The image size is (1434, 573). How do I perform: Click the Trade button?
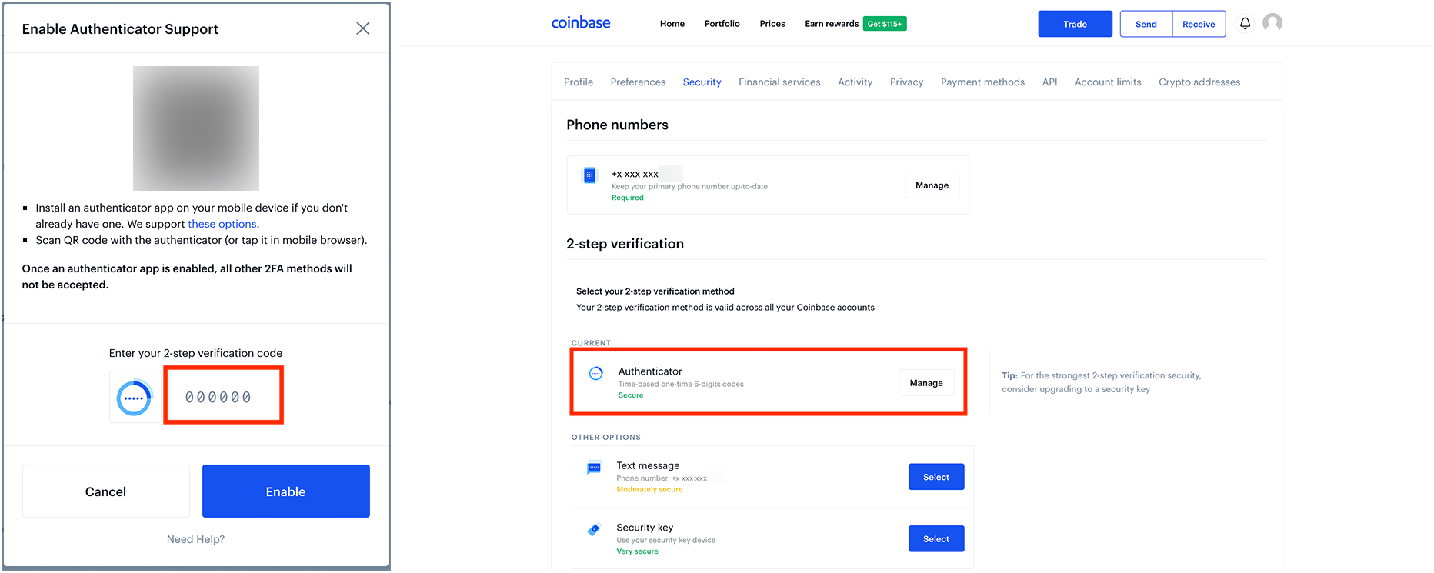[1075, 24]
